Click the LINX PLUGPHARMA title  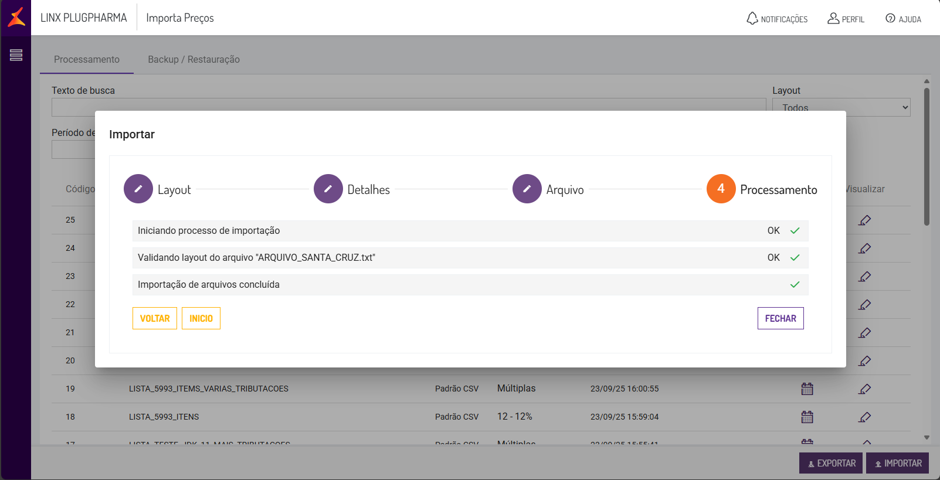point(83,18)
